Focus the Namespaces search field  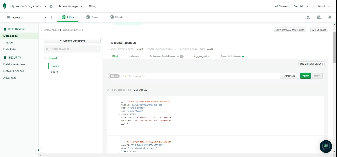pyautogui.click(x=72, y=49)
